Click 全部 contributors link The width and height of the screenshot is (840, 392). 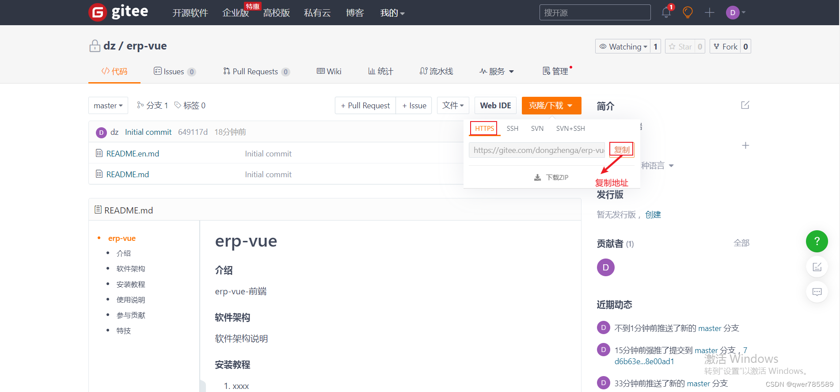(x=741, y=243)
